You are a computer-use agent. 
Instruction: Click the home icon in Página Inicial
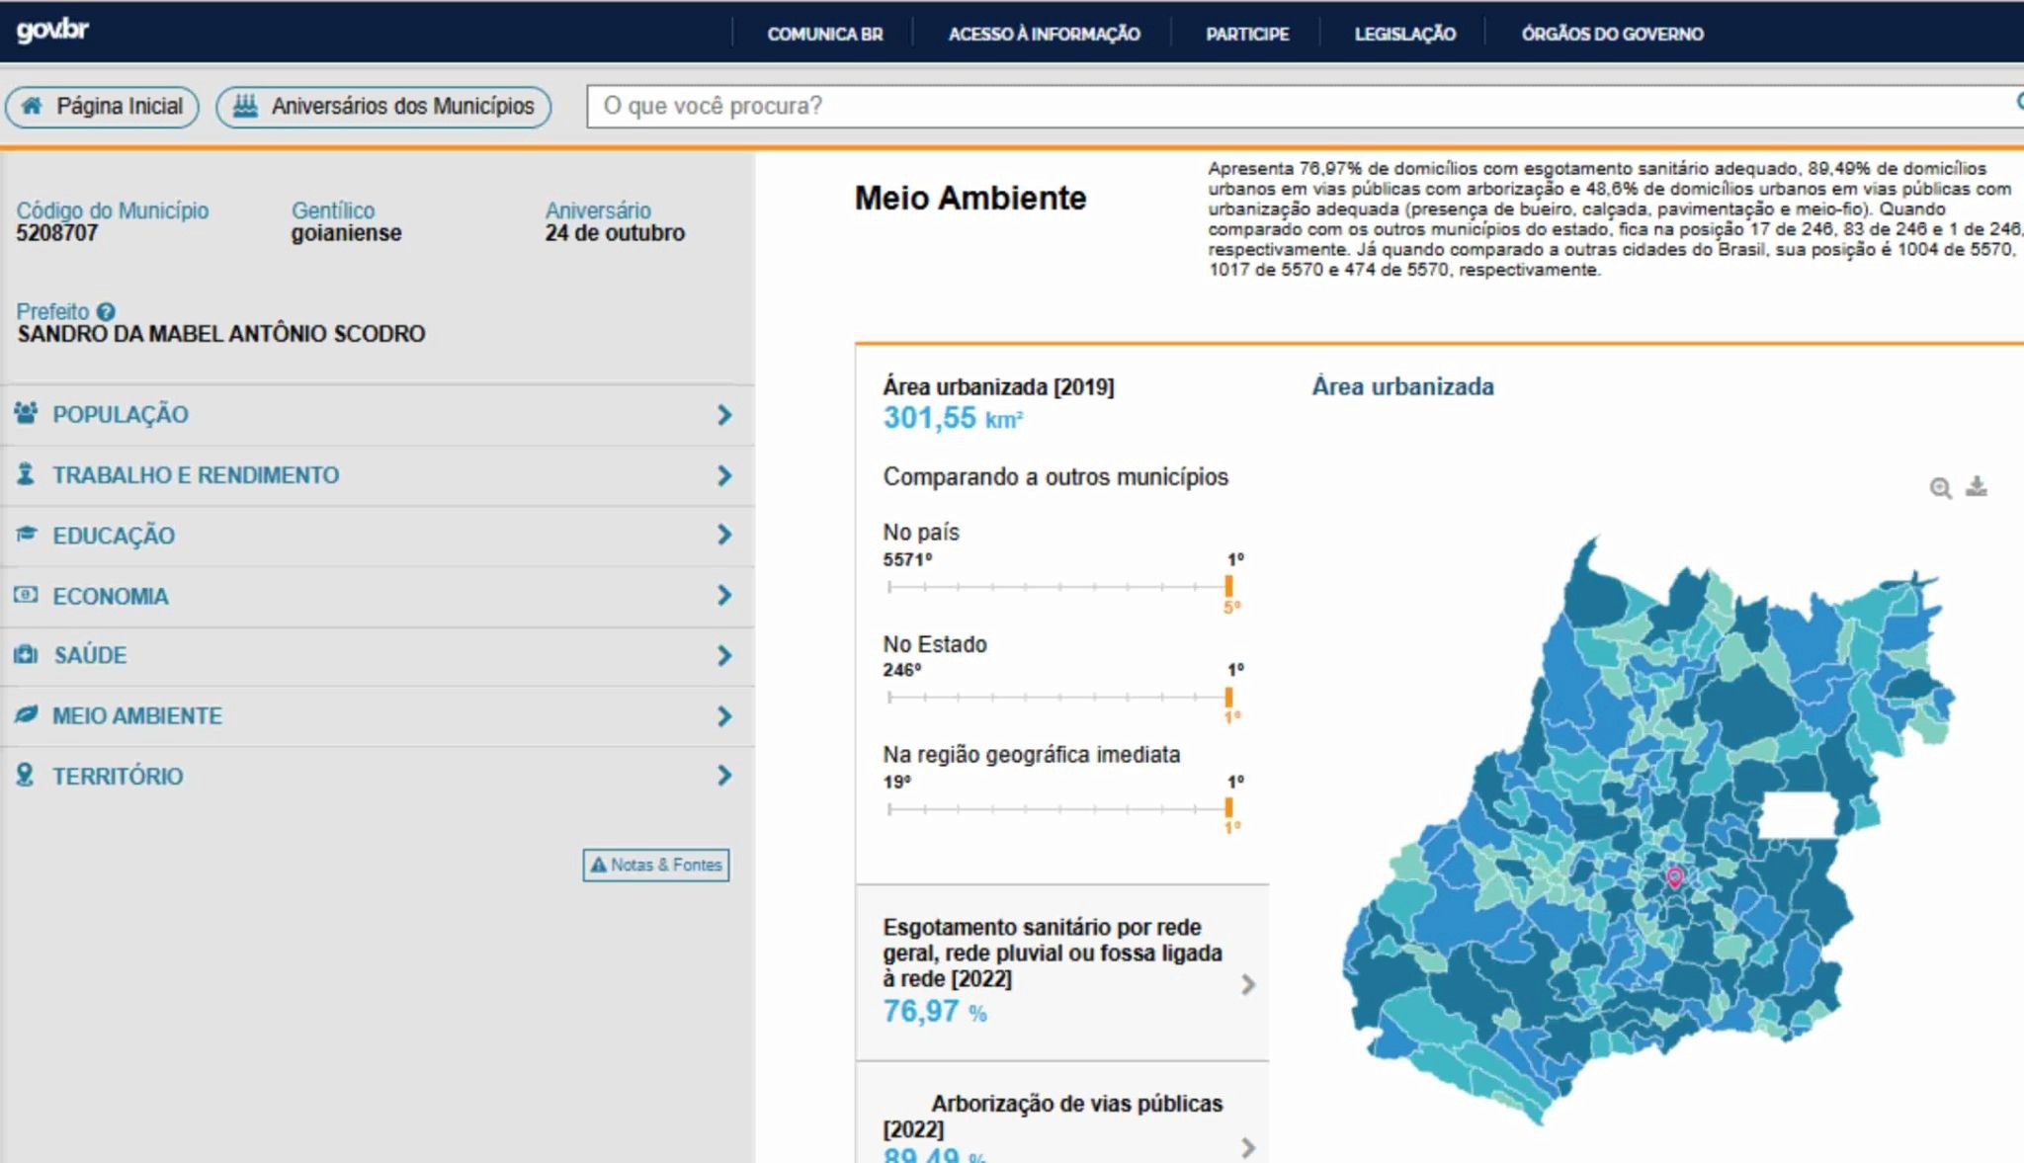[32, 106]
